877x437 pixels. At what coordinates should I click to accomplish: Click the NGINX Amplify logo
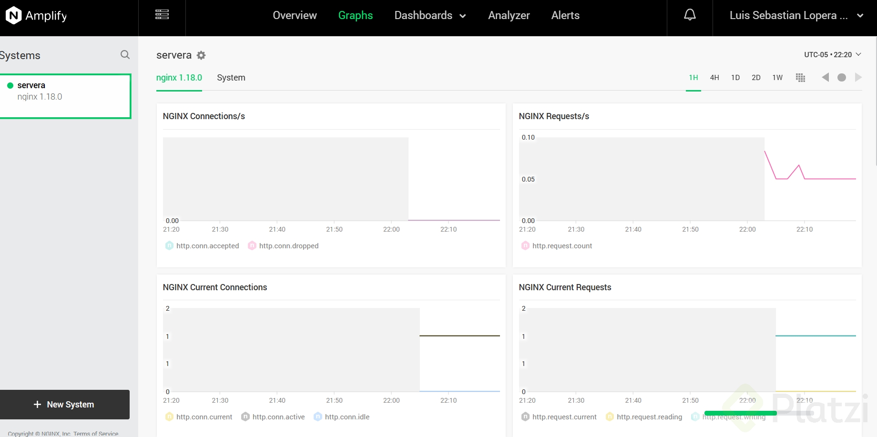pos(36,16)
